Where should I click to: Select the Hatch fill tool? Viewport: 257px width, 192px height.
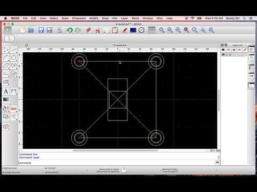6,82
